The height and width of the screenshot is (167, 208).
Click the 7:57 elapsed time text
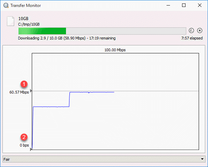coord(192,38)
